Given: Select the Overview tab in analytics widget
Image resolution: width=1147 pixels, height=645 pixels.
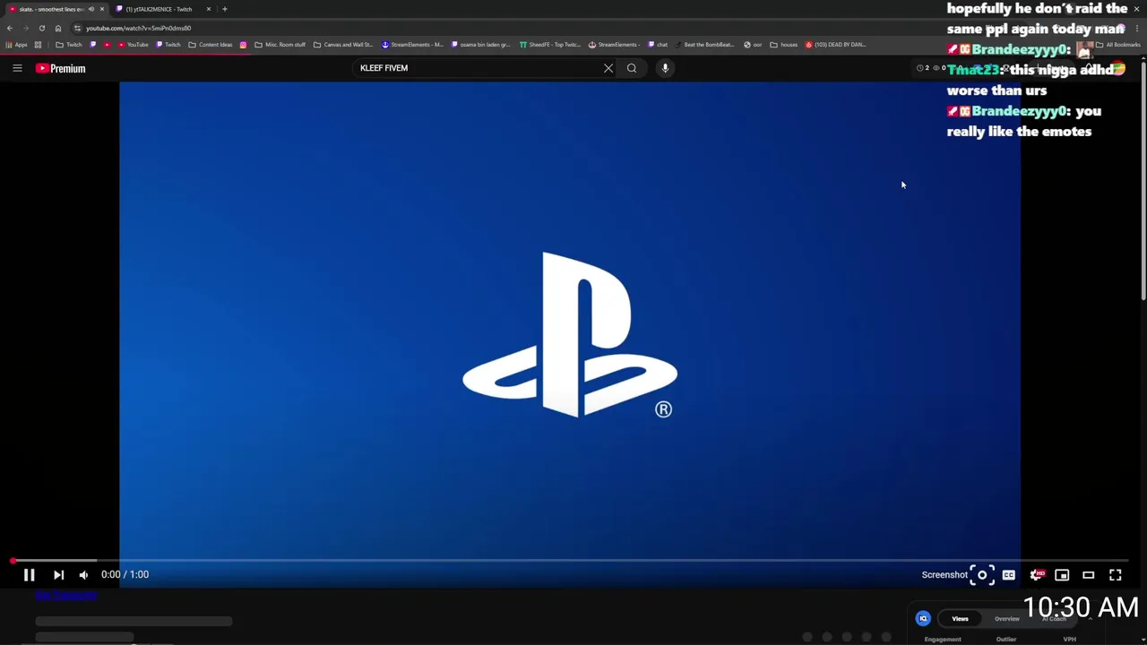Looking at the screenshot, I should point(1006,619).
